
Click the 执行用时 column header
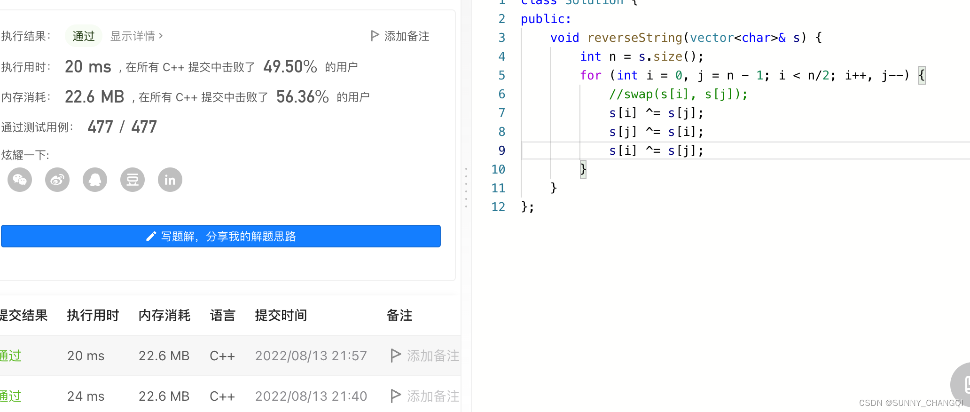click(93, 315)
